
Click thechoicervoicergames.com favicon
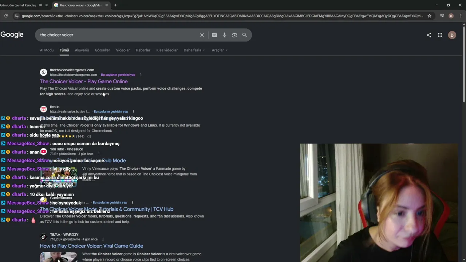tap(43, 72)
